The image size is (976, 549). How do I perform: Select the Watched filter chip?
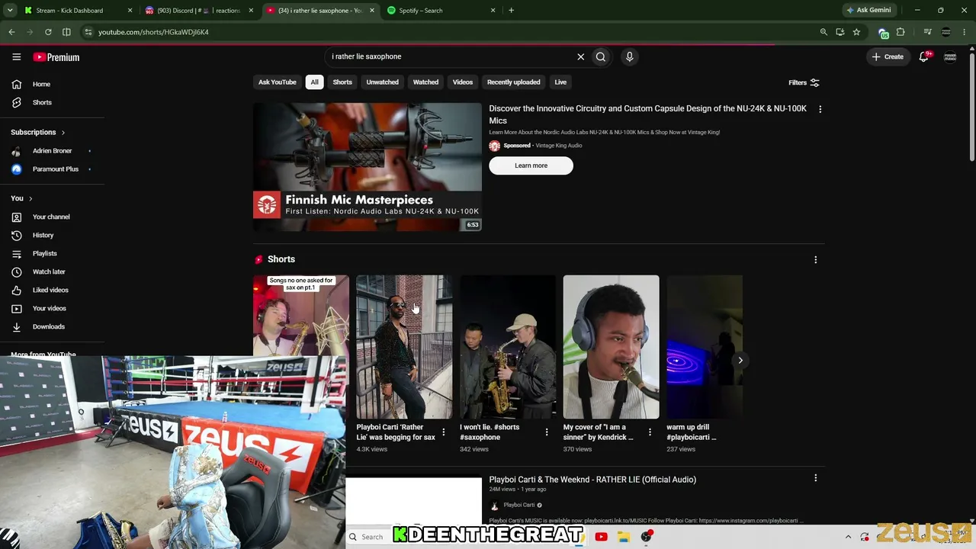425,82
